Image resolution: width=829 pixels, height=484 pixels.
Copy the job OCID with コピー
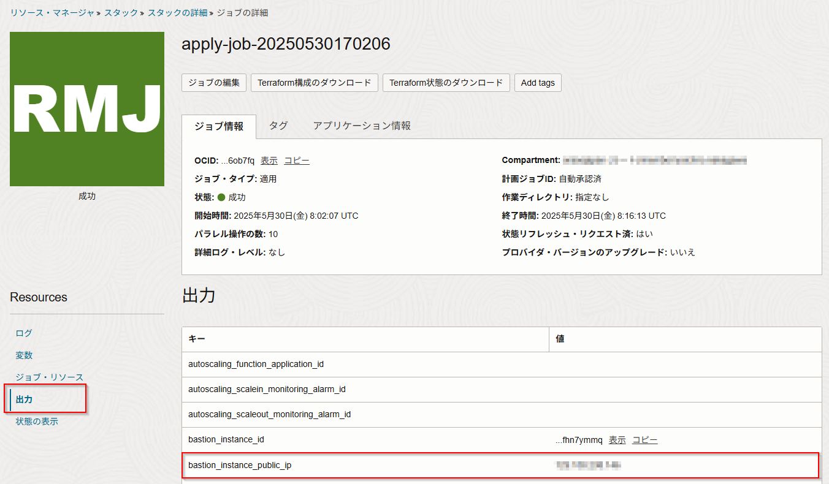point(296,161)
